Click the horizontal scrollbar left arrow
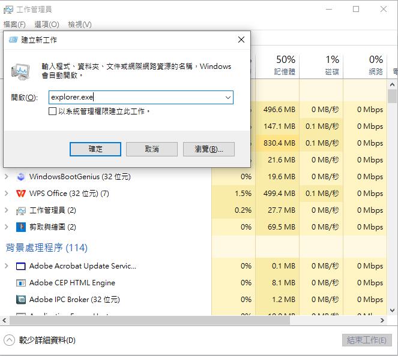The image size is (398, 356). (x=4, y=320)
